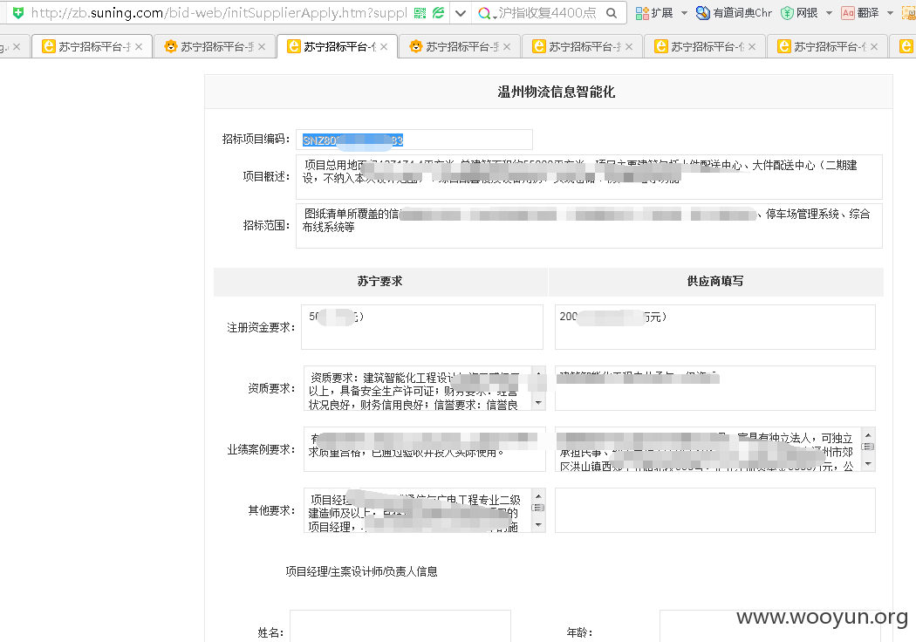This screenshot has height=642, width=916.
Task: Close the first 苏宁招标平台 tab
Action: pos(139,47)
